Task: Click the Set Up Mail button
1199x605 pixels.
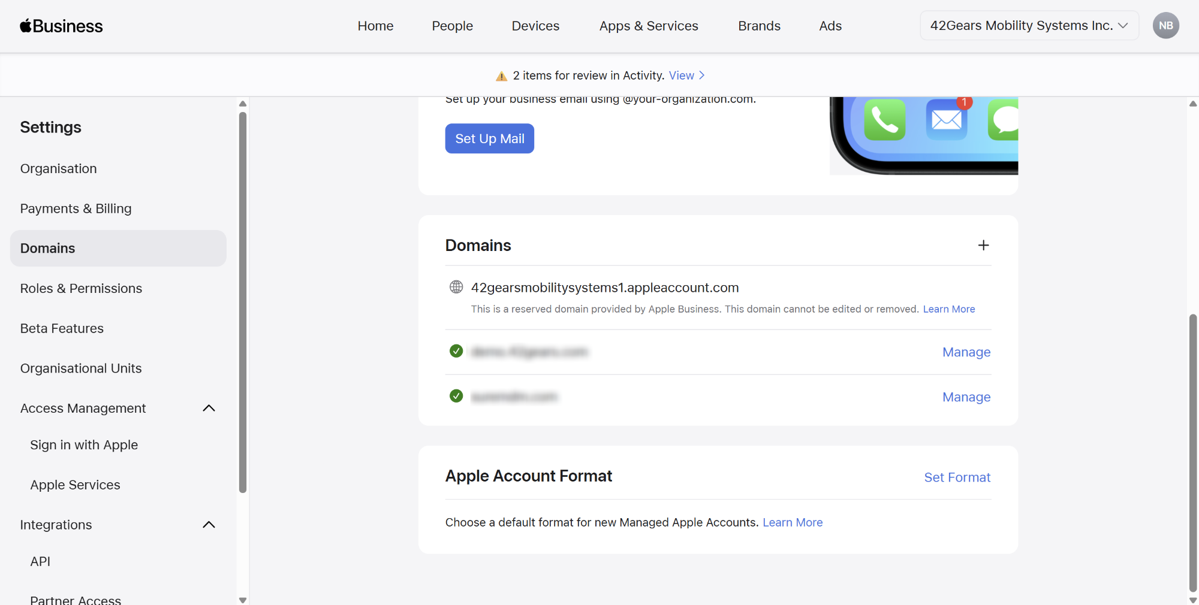Action: (489, 138)
